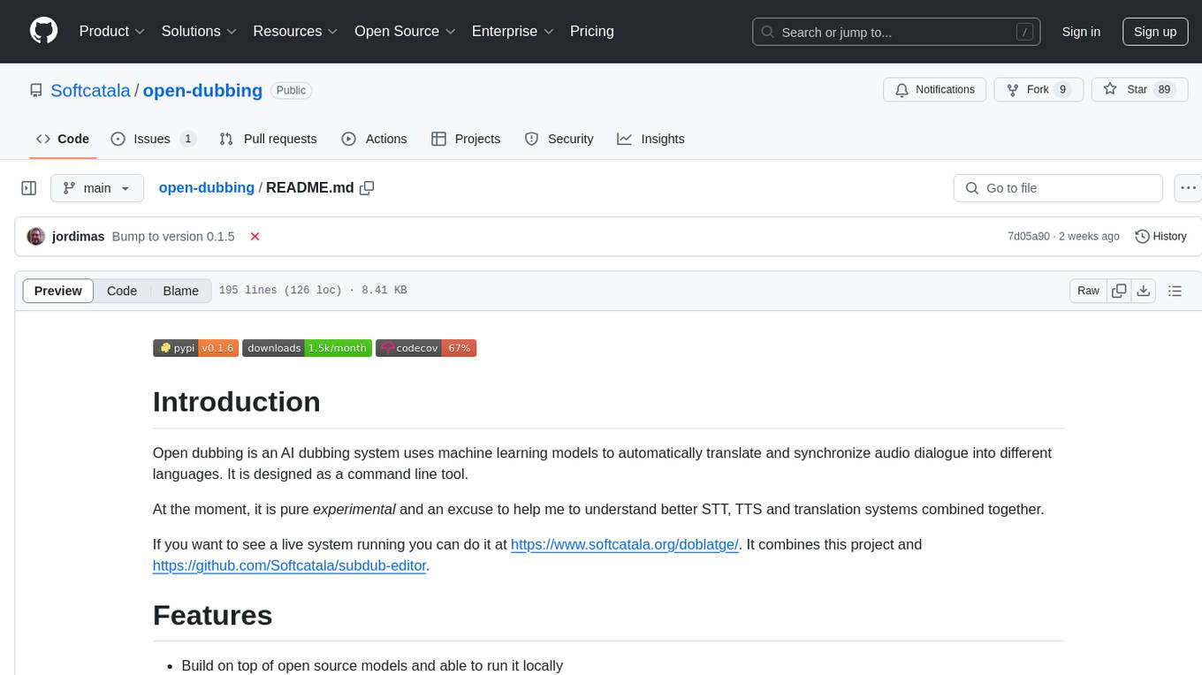This screenshot has height=675, width=1202.
Task: Open the Issues tab
Action: pos(153,139)
